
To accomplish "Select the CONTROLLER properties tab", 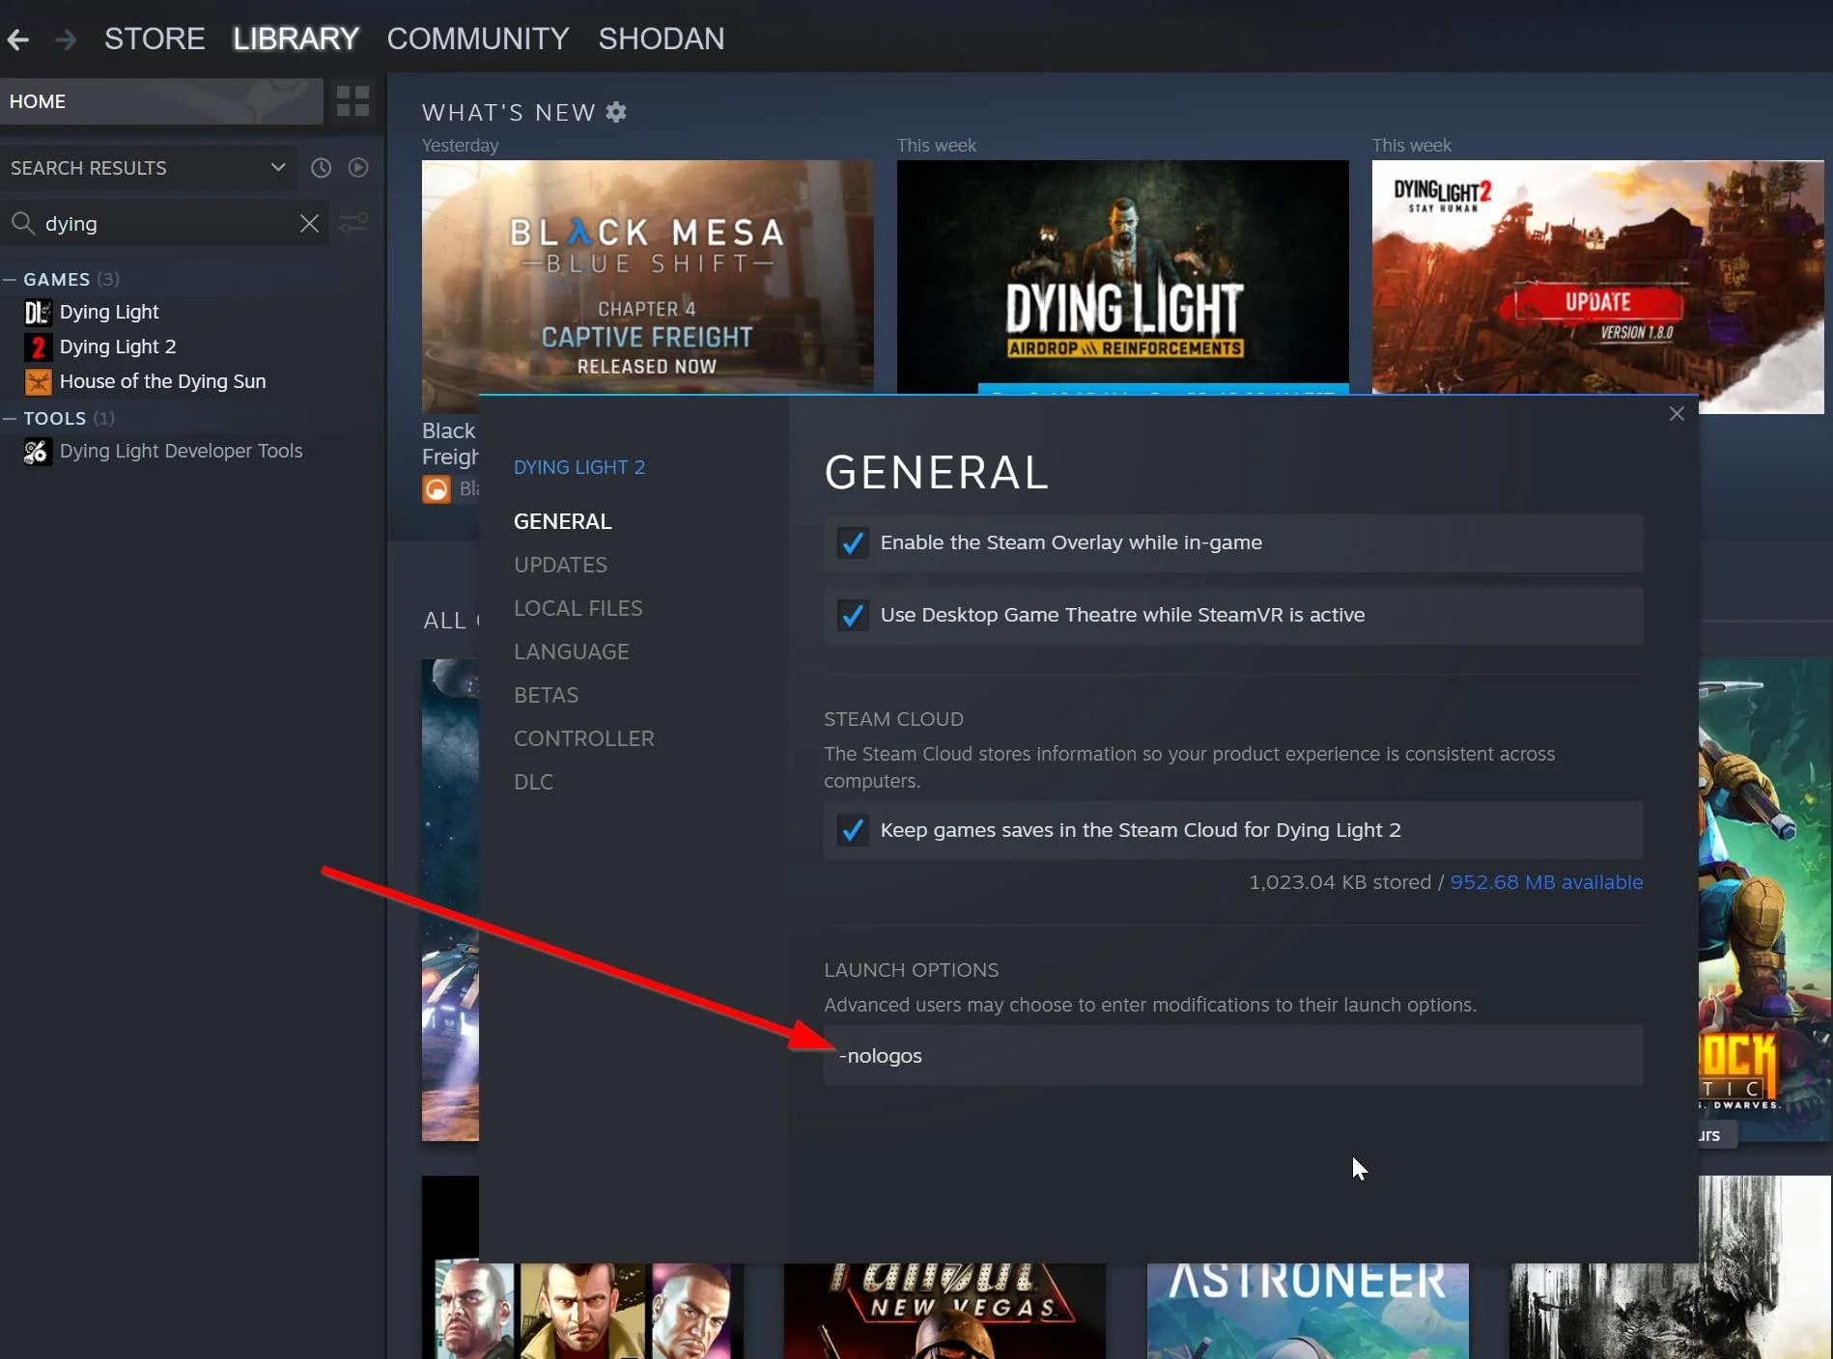I will (x=584, y=738).
